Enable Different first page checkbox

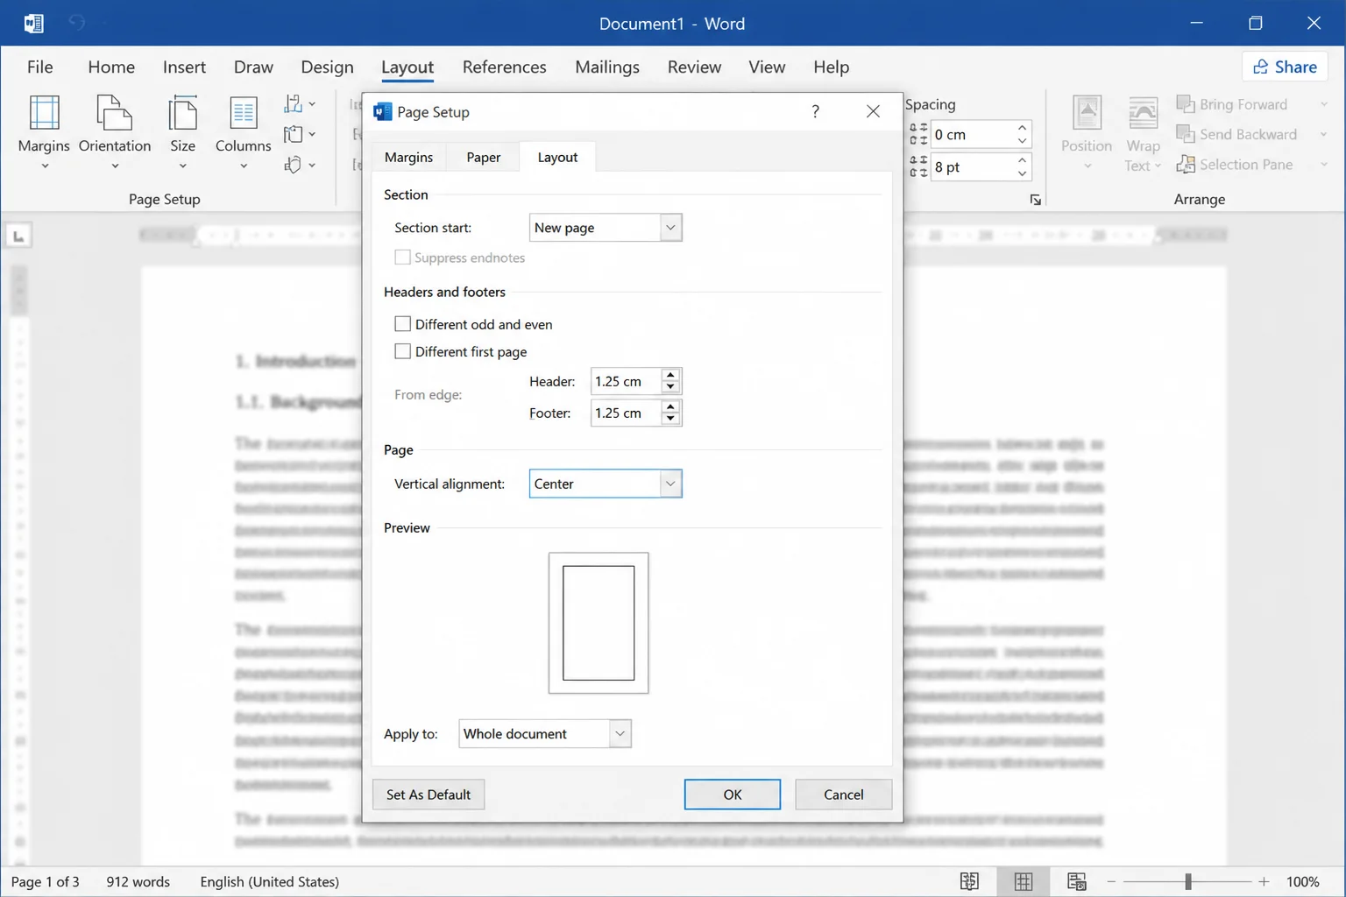(x=402, y=351)
